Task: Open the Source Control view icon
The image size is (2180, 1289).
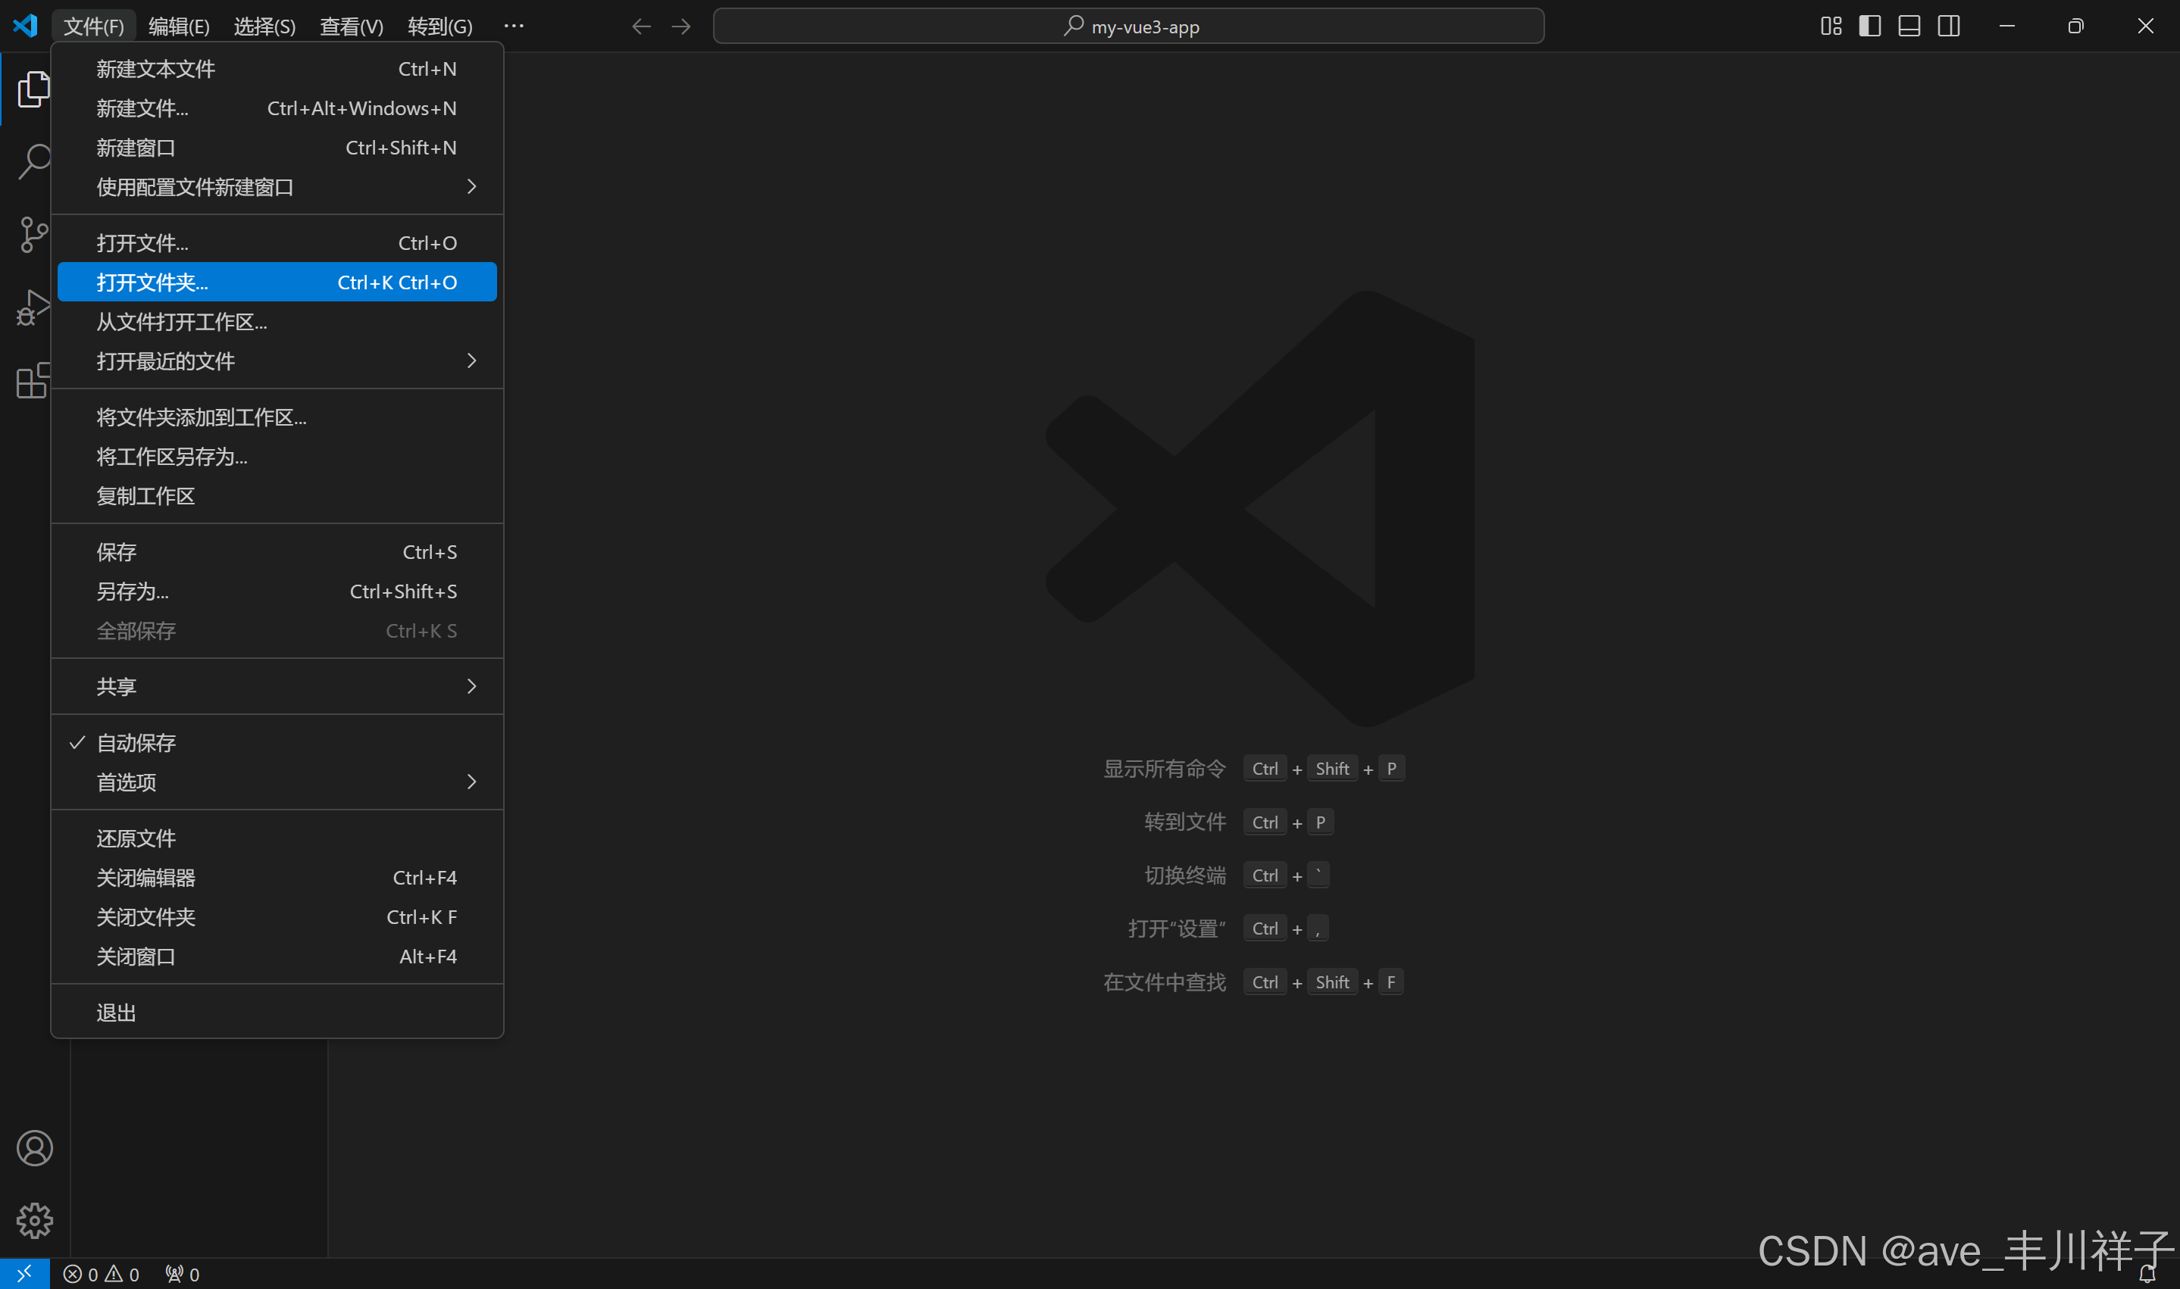Action: tap(33, 235)
